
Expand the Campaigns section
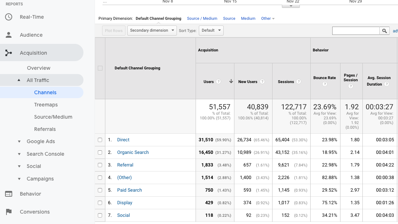click(19, 179)
